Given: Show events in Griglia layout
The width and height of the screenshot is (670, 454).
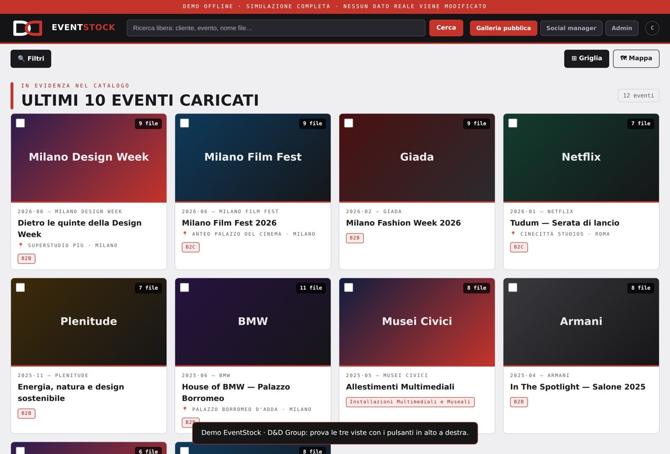Looking at the screenshot, I should tap(586, 59).
